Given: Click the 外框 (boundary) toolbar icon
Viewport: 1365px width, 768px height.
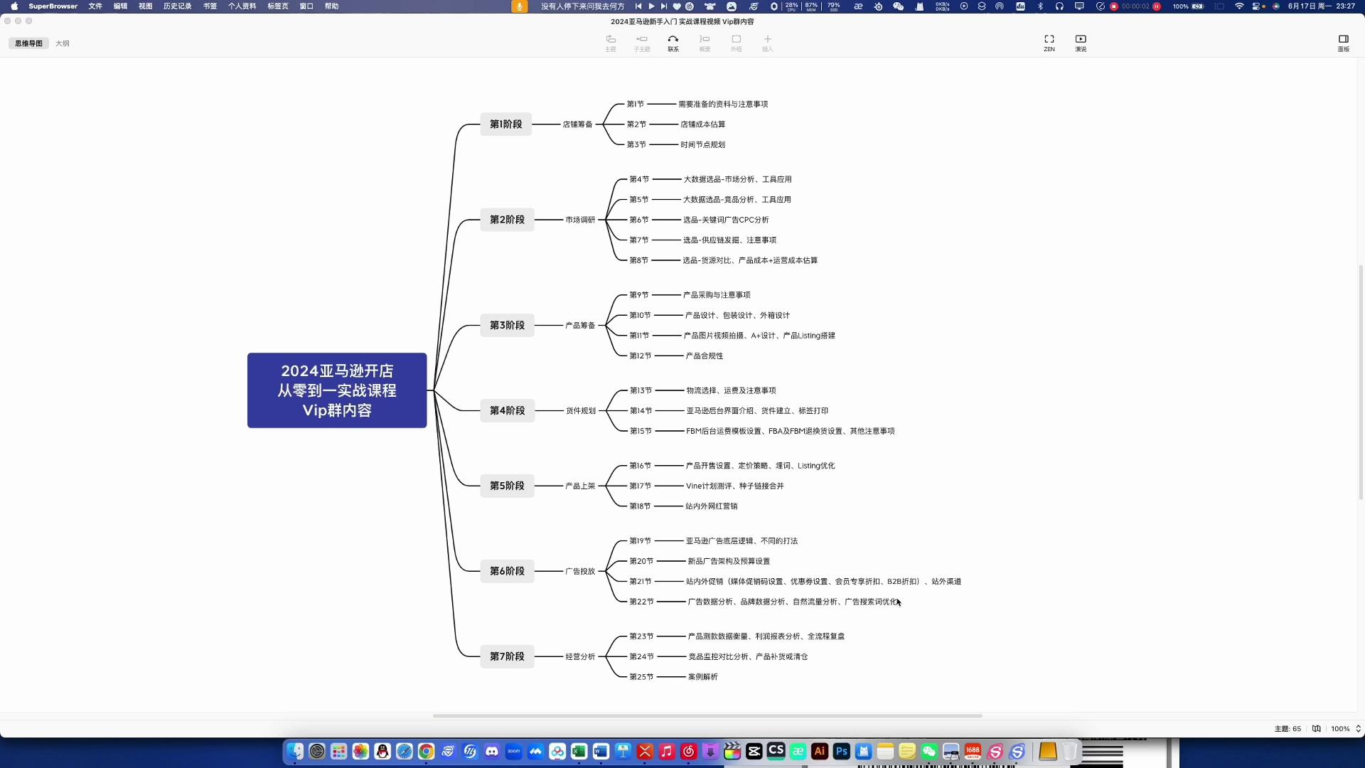Looking at the screenshot, I should click(x=736, y=43).
